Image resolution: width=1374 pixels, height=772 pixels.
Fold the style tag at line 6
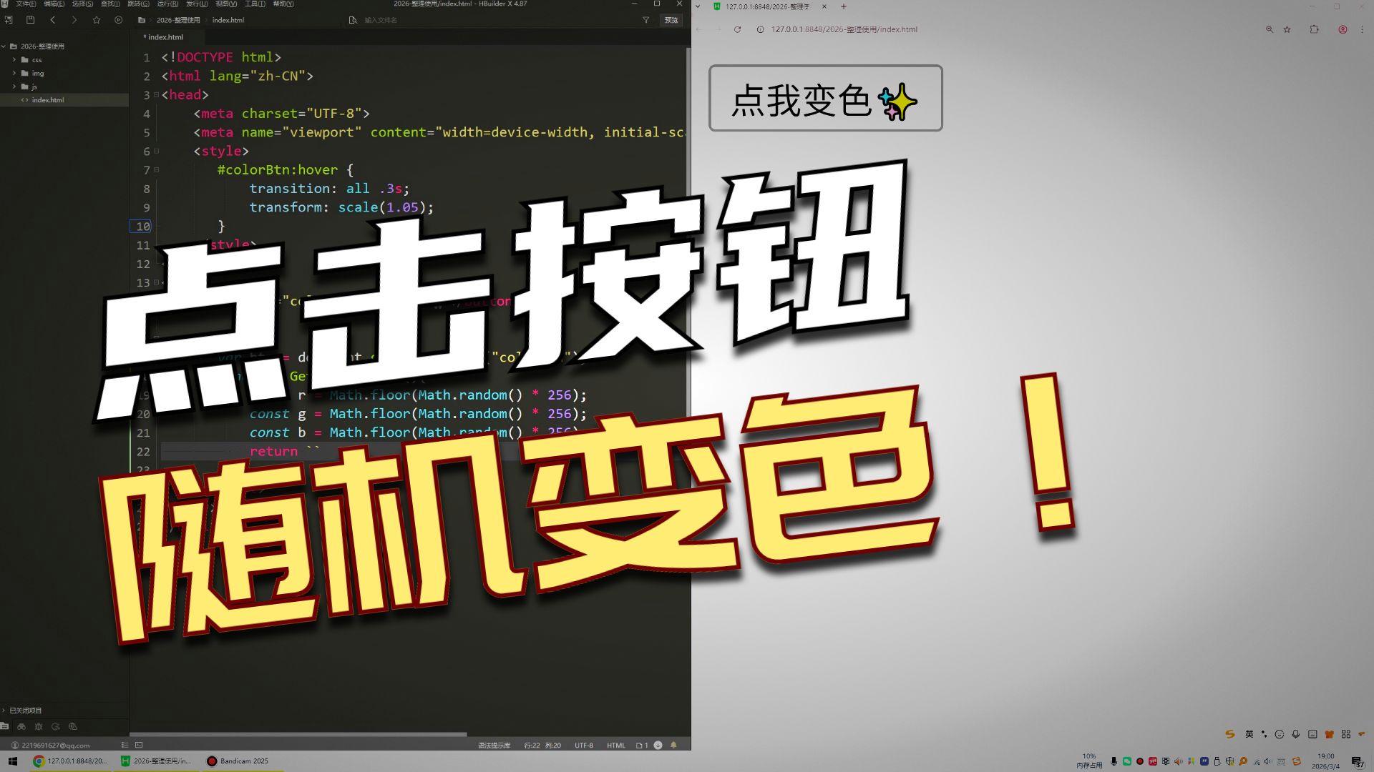coord(156,151)
